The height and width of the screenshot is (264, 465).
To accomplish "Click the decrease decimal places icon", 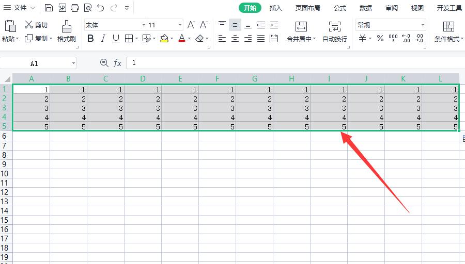I will [419, 38].
